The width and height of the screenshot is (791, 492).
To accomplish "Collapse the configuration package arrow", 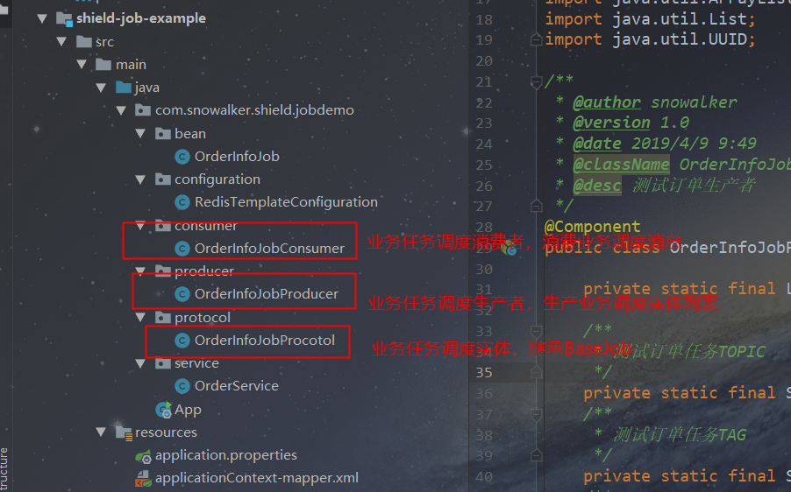I will point(140,179).
